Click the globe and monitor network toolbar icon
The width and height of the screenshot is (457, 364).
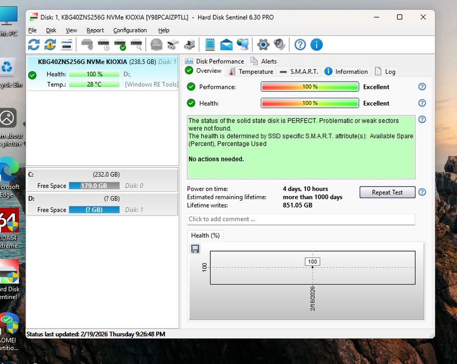pyautogui.click(x=243, y=45)
